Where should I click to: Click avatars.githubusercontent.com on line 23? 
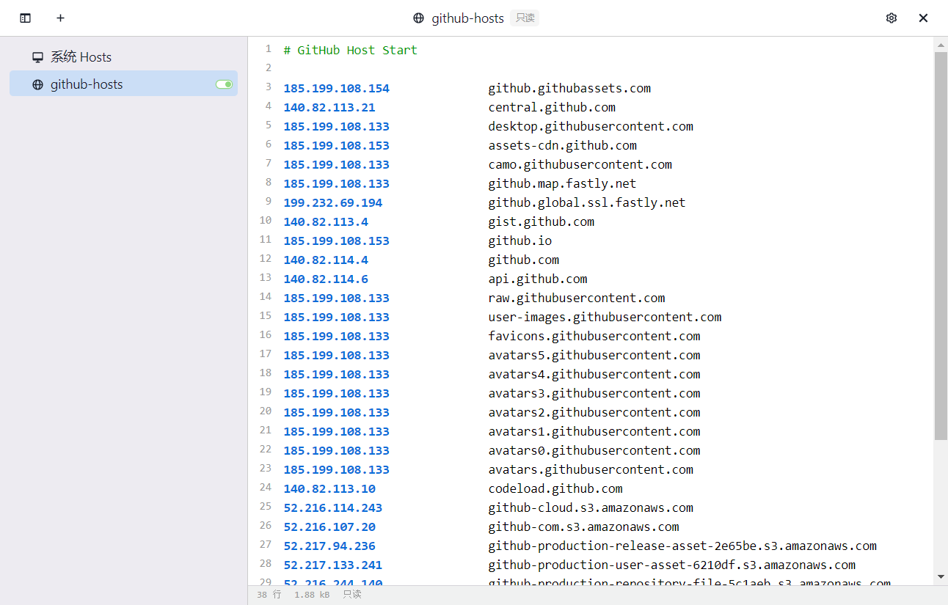pyautogui.click(x=591, y=469)
